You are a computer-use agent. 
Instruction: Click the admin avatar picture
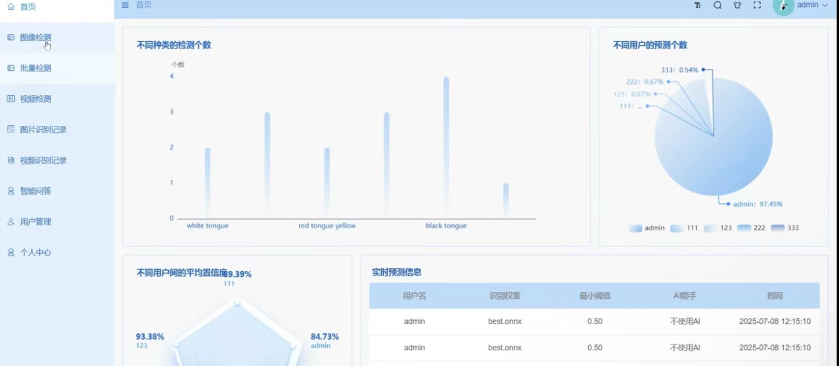(783, 6)
